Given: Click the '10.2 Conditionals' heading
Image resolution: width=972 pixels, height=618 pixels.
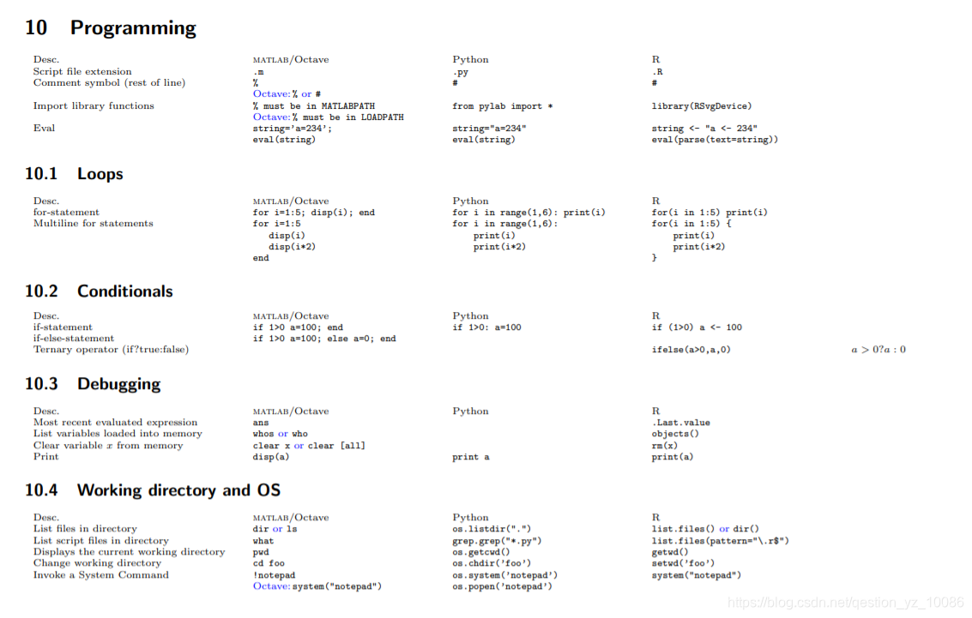Looking at the screenshot, I should (99, 291).
